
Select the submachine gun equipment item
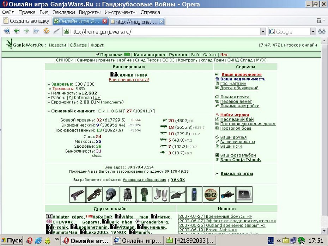94,195
